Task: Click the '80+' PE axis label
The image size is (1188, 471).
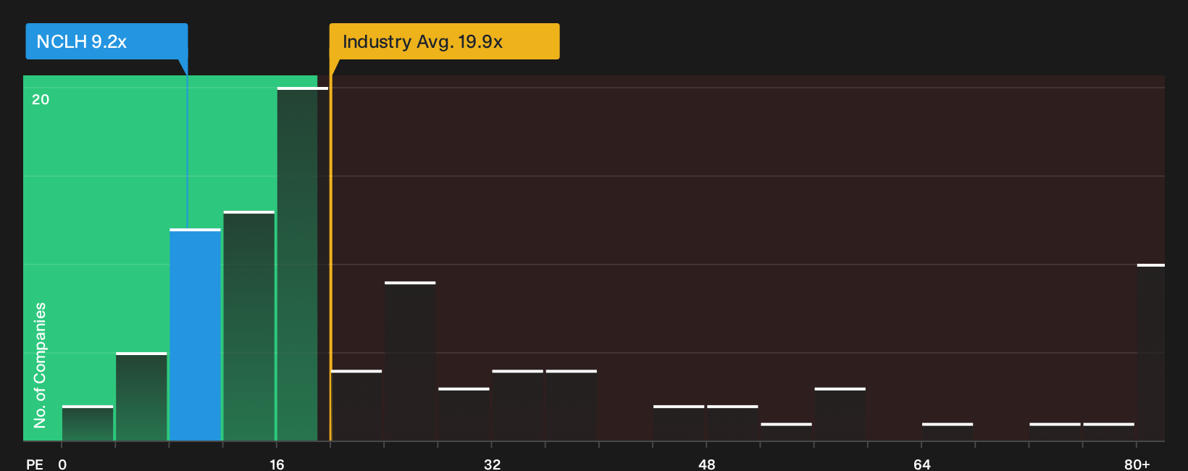Action: pos(1137,464)
